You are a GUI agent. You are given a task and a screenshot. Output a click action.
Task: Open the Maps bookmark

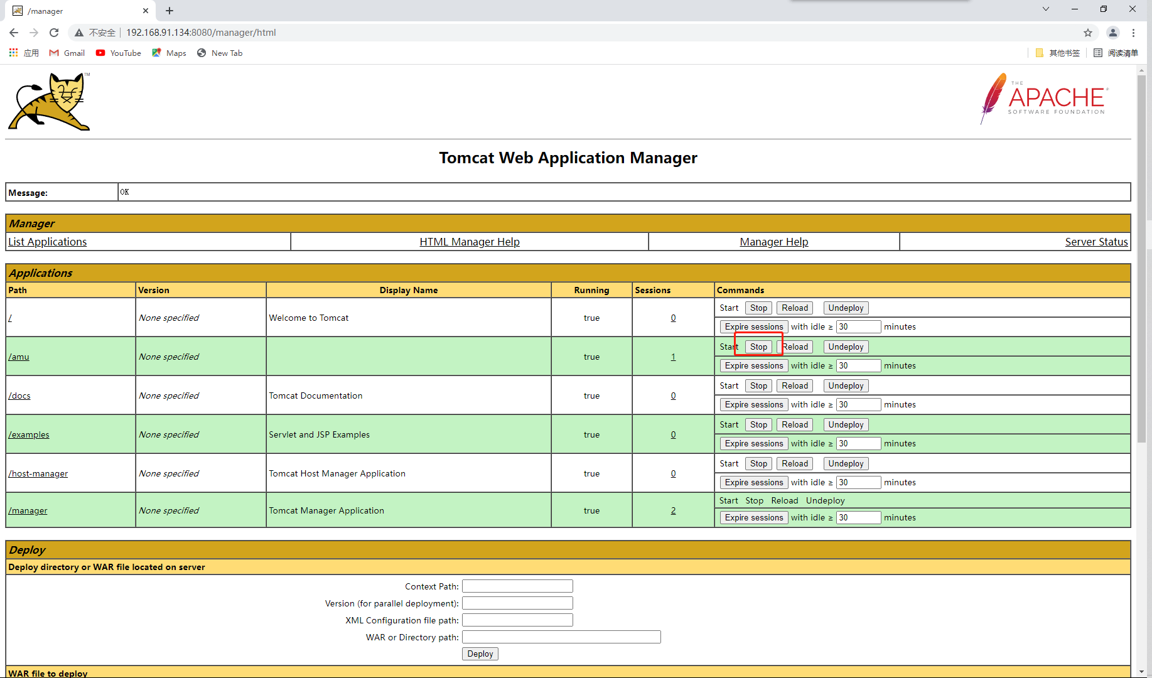169,53
